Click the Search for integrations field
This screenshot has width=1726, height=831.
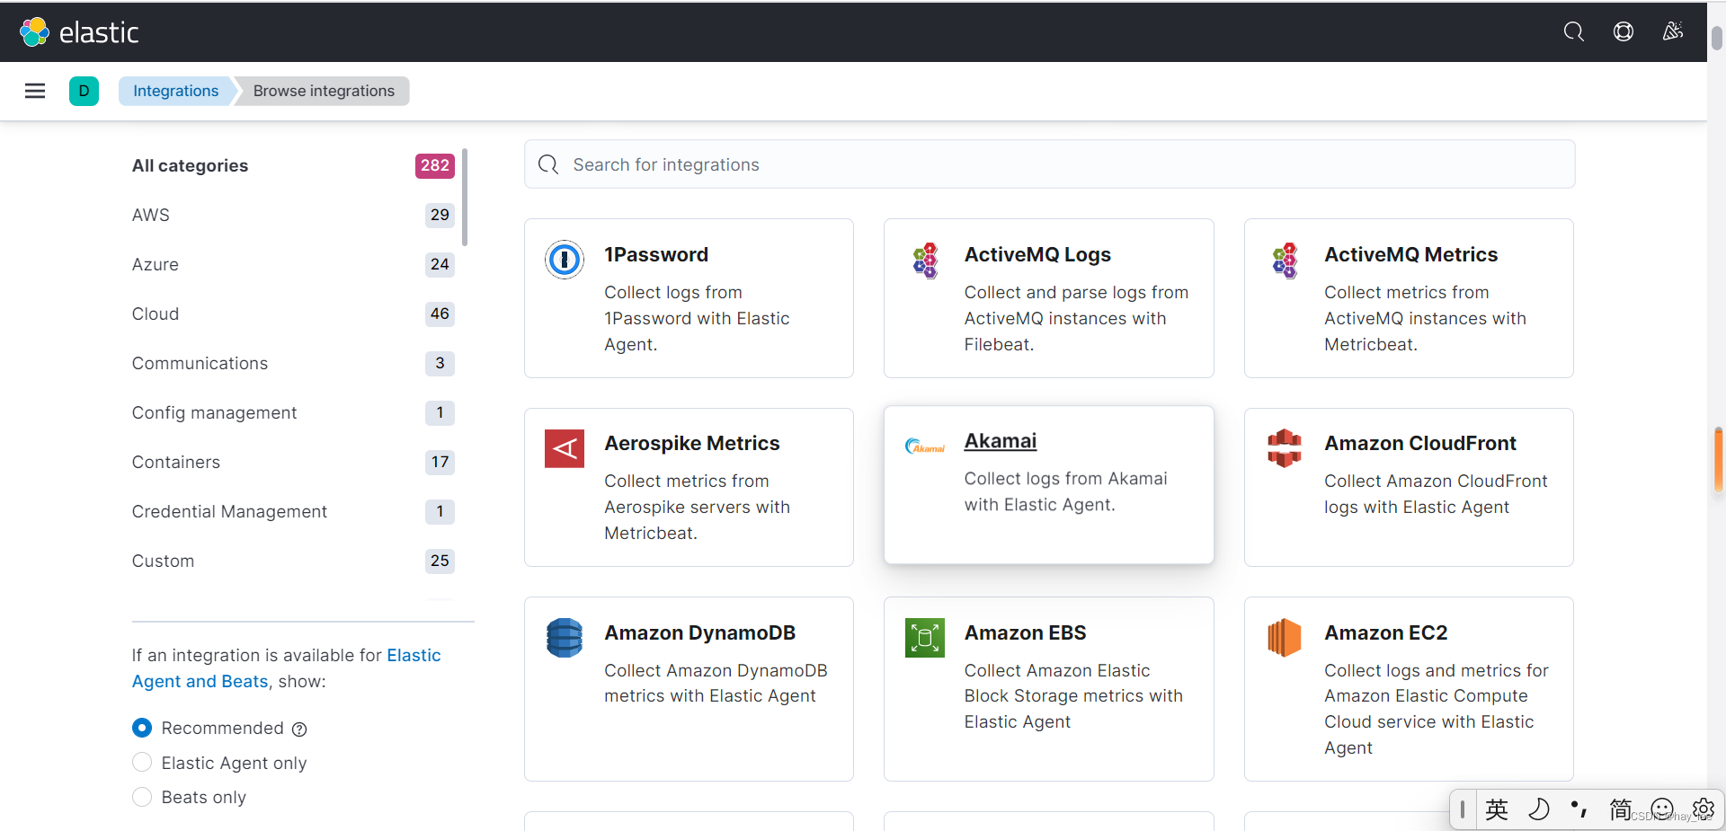click(1049, 164)
